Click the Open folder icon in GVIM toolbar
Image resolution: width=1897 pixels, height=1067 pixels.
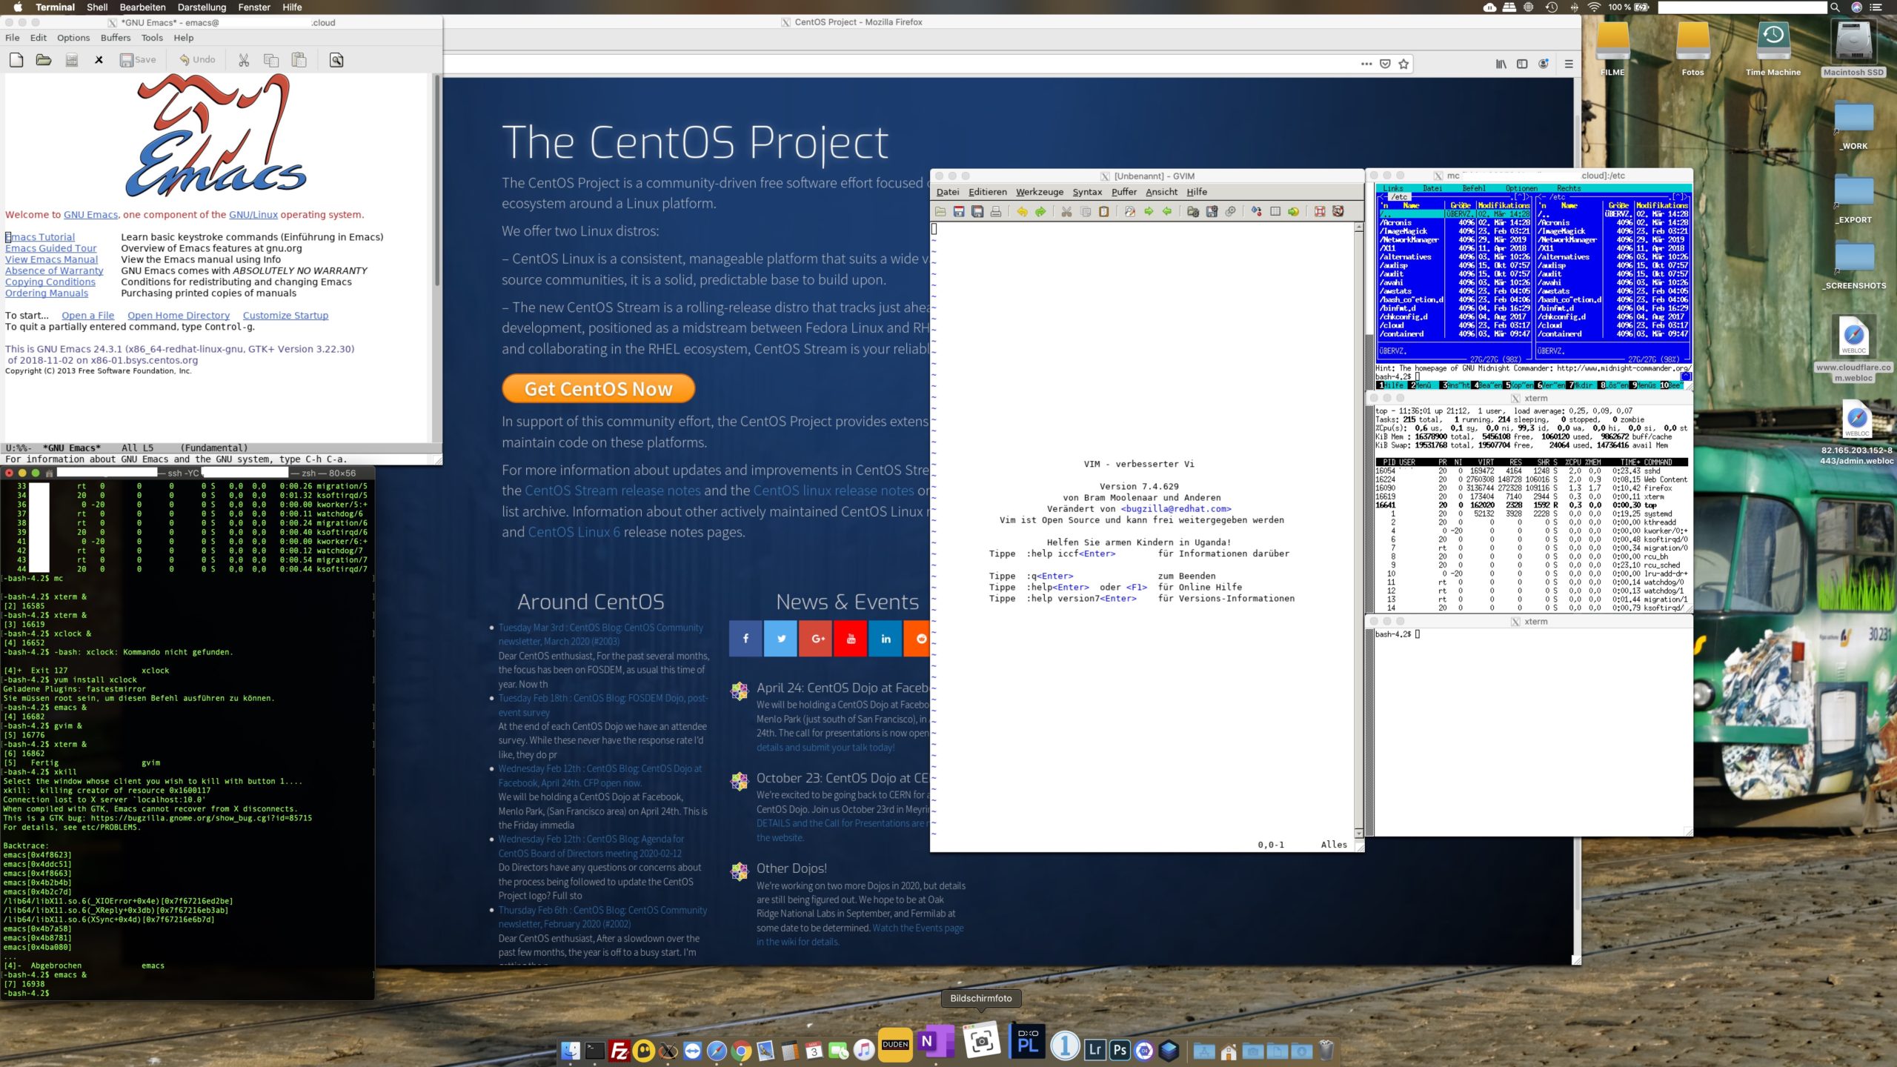point(940,212)
